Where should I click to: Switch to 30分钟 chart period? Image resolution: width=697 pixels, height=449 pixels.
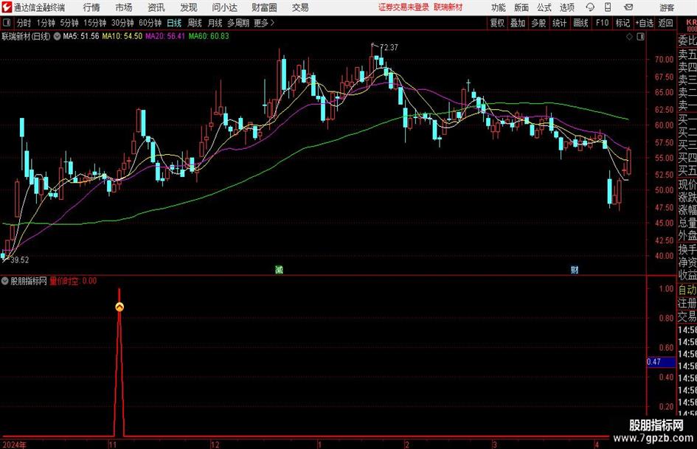(x=122, y=23)
